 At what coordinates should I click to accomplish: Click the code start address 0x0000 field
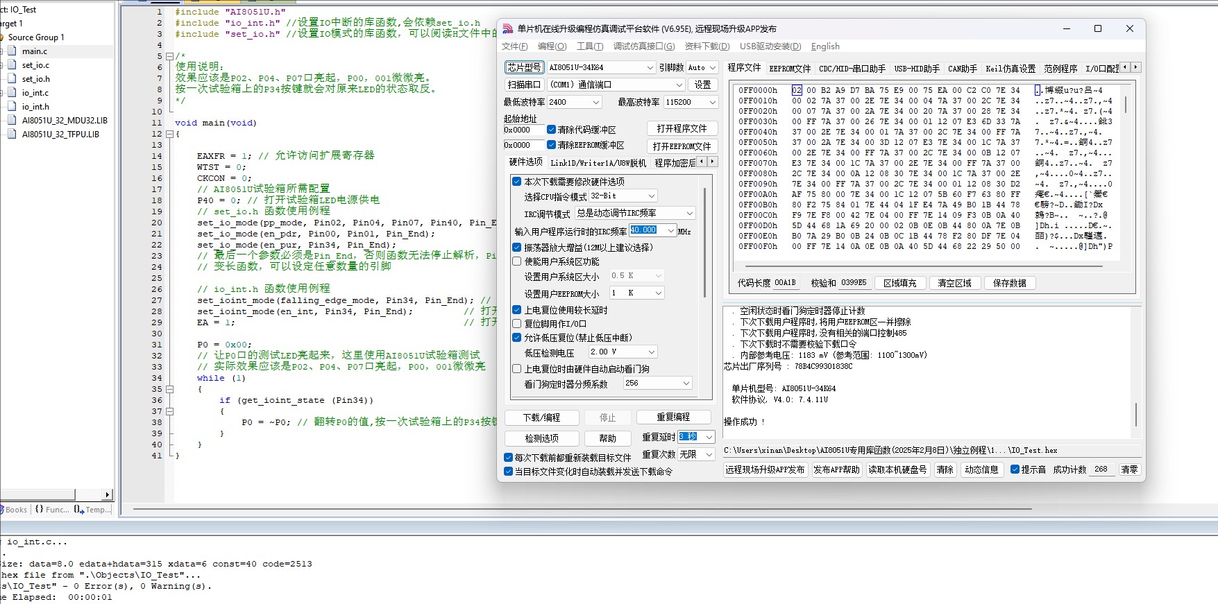pyautogui.click(x=524, y=130)
